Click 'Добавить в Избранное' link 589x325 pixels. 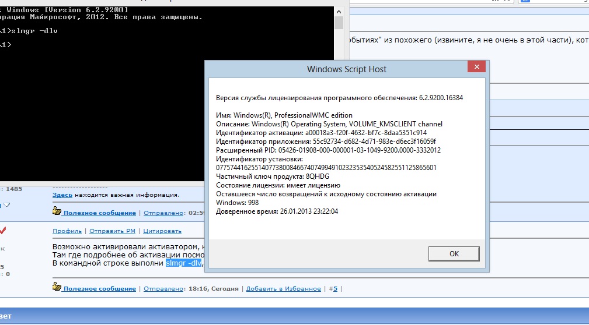pyautogui.click(x=283, y=288)
